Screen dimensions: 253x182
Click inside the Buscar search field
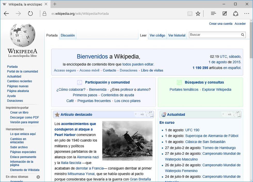(x=214, y=35)
